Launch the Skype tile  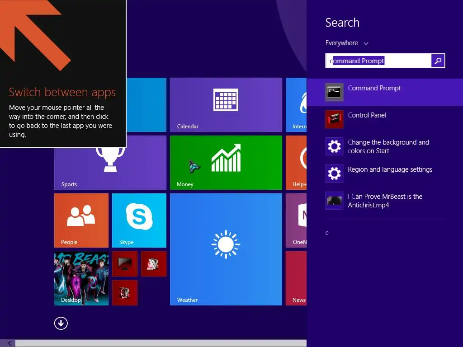[x=139, y=220]
